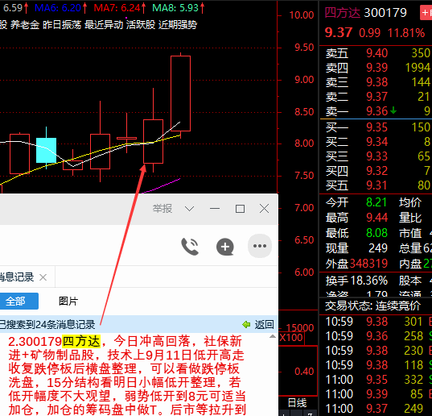
Task: Click the message list scroll-up arrow
Action: [273, 336]
